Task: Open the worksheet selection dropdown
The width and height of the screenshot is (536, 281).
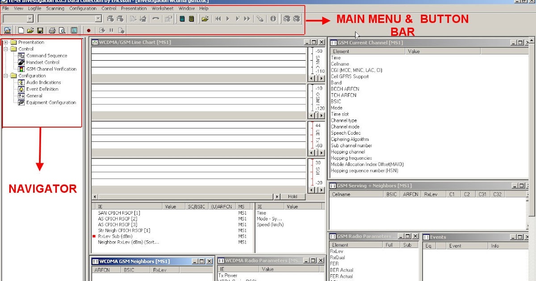Action: 29,19
